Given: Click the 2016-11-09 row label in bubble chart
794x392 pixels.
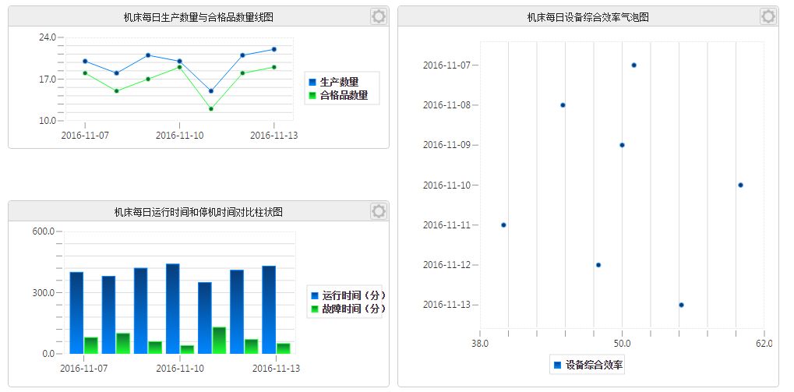Looking at the screenshot, I should click(446, 145).
